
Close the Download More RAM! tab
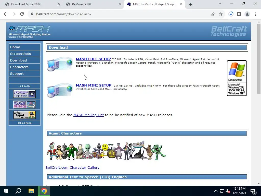[x=59, y=5]
